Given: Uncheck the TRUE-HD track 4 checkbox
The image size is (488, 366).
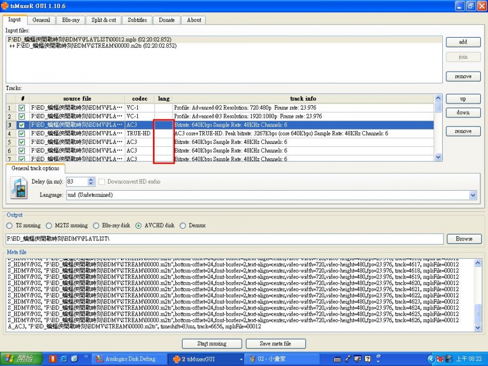Looking at the screenshot, I should click(21, 134).
